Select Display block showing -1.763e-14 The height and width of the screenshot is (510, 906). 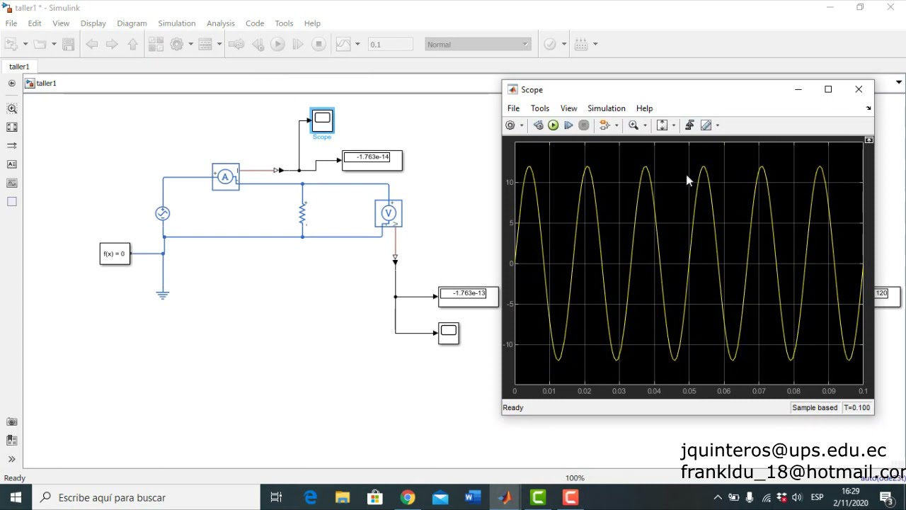point(372,160)
